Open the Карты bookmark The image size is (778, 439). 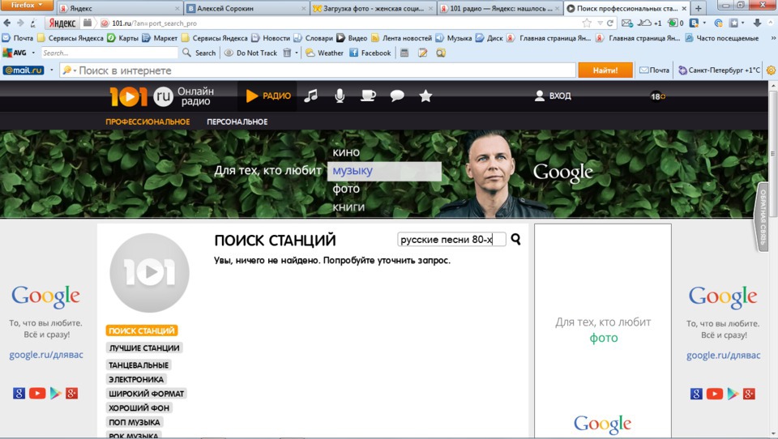123,38
